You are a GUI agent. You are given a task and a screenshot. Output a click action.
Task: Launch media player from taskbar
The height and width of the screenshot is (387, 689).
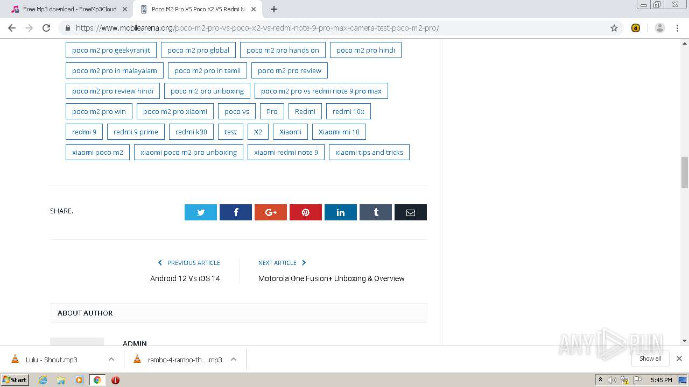[79, 380]
